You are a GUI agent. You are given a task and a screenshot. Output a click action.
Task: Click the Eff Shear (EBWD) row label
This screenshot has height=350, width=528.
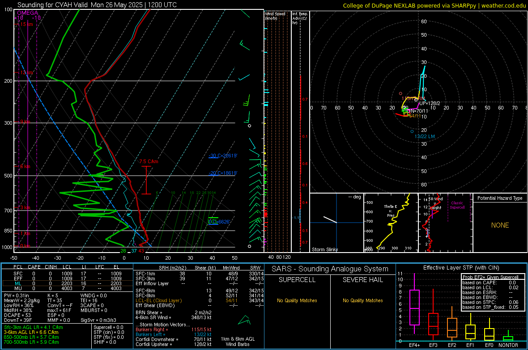[x=155, y=305]
